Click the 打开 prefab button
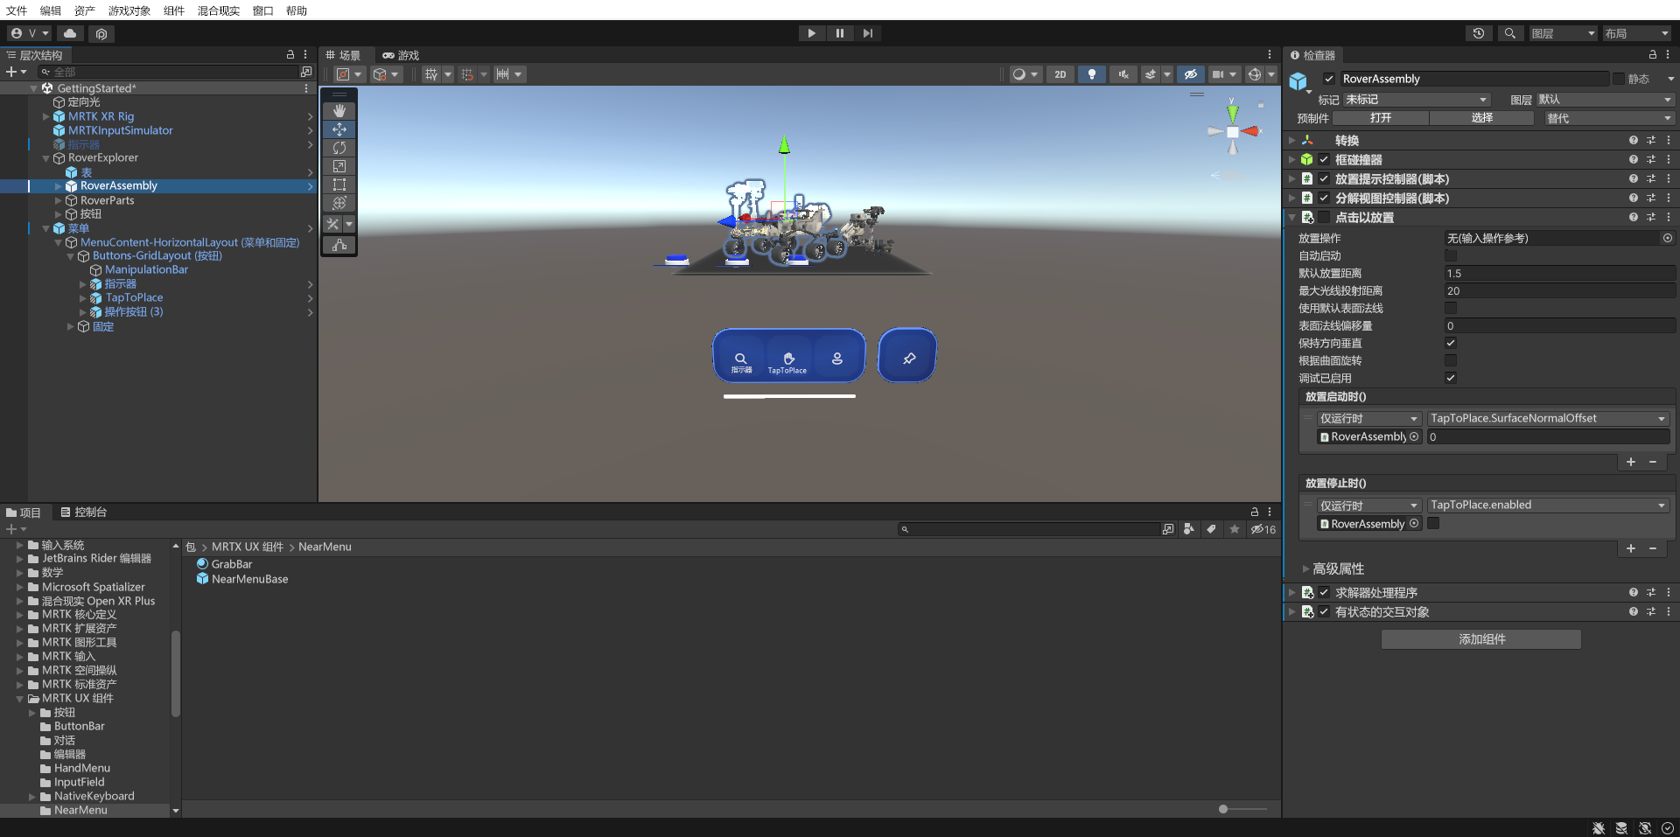This screenshot has width=1680, height=837. 1381,117
